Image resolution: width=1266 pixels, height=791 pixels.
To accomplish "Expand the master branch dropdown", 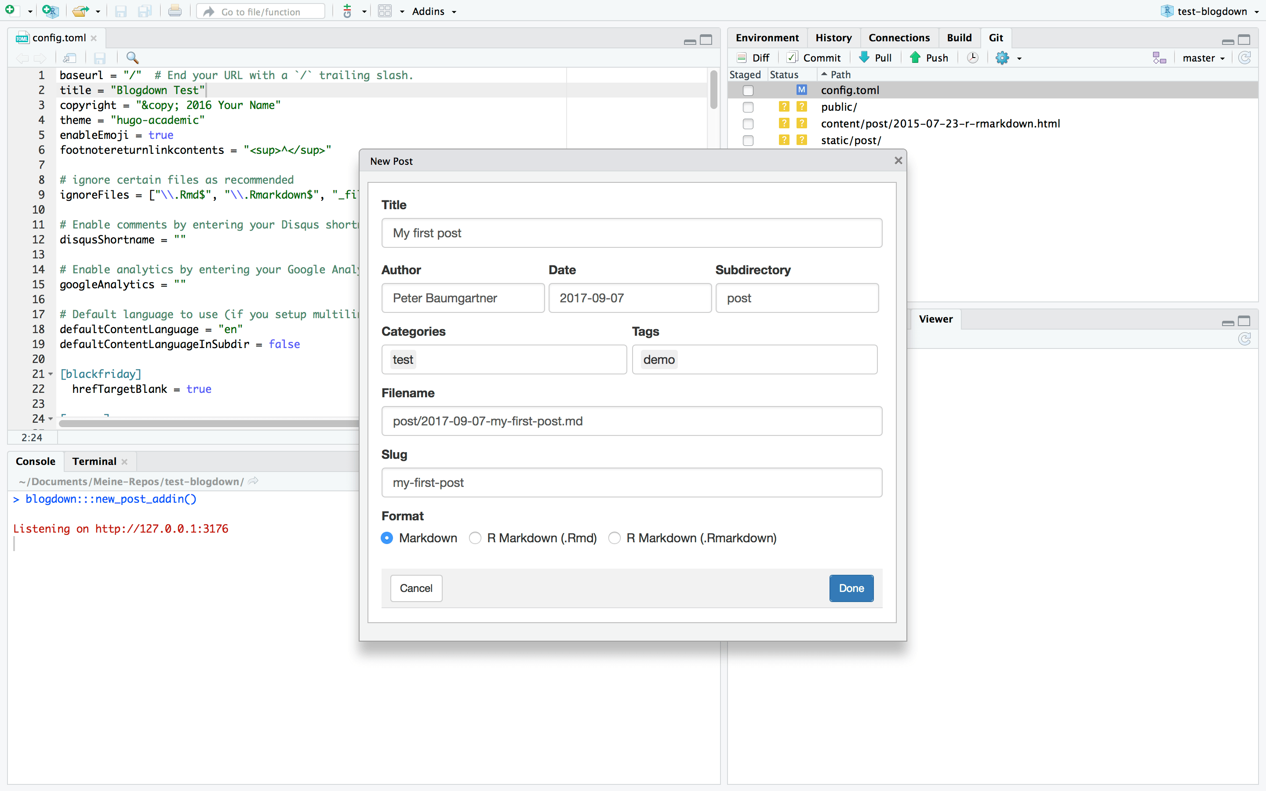I will (x=1203, y=58).
